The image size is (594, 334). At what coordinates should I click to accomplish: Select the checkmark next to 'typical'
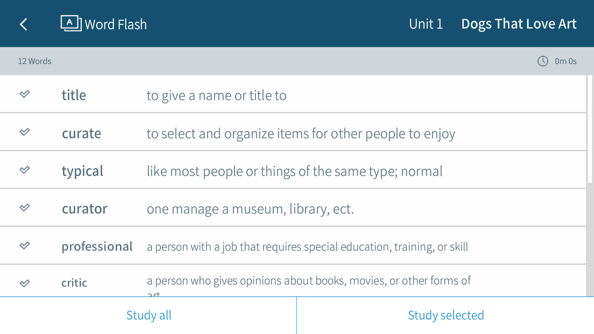(25, 170)
